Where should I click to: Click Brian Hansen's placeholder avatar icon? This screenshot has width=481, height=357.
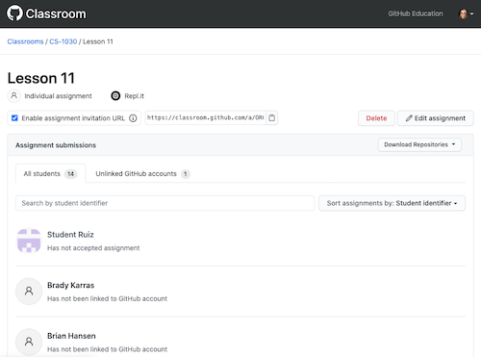pos(29,342)
